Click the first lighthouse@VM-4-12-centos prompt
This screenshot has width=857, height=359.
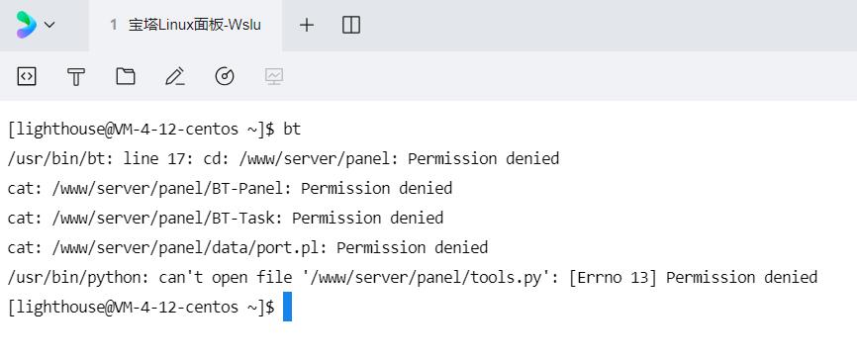(x=141, y=129)
